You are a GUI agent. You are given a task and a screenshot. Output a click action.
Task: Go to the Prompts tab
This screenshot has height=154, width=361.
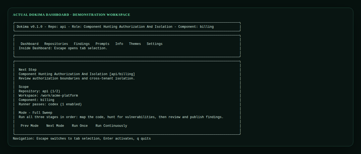point(102,44)
